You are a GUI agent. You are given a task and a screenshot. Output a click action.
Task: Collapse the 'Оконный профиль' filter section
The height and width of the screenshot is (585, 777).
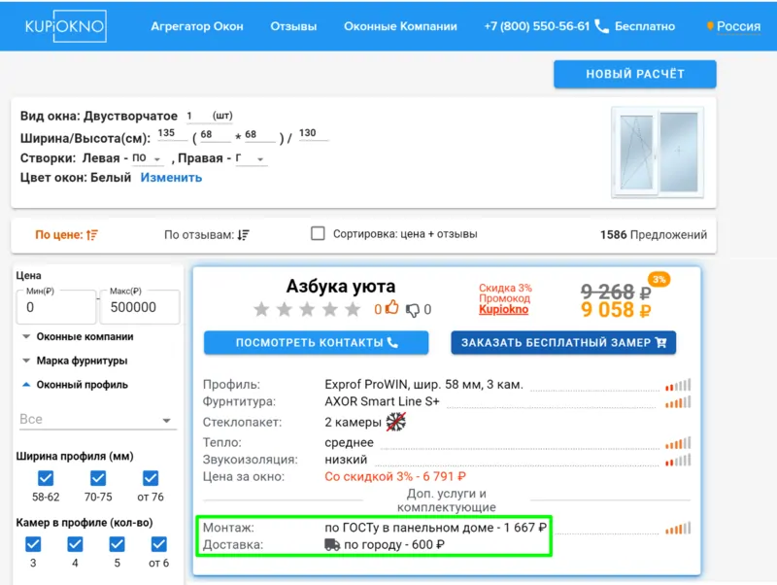(x=76, y=385)
